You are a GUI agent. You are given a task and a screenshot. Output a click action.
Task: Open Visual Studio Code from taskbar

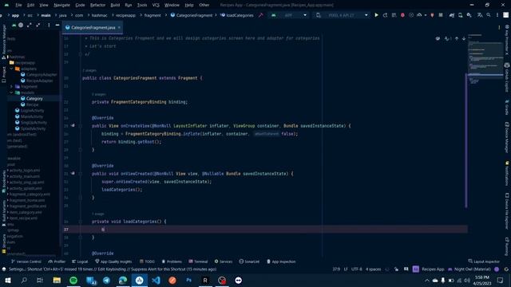[x=156, y=280]
